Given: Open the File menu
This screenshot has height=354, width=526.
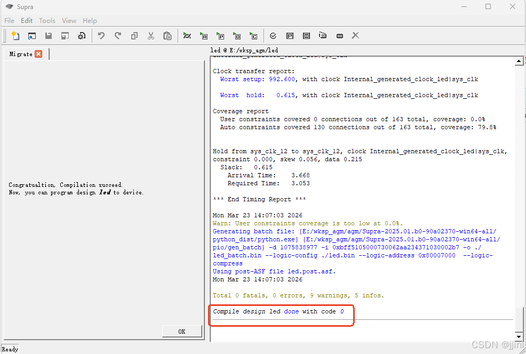Looking at the screenshot, I should (x=9, y=20).
